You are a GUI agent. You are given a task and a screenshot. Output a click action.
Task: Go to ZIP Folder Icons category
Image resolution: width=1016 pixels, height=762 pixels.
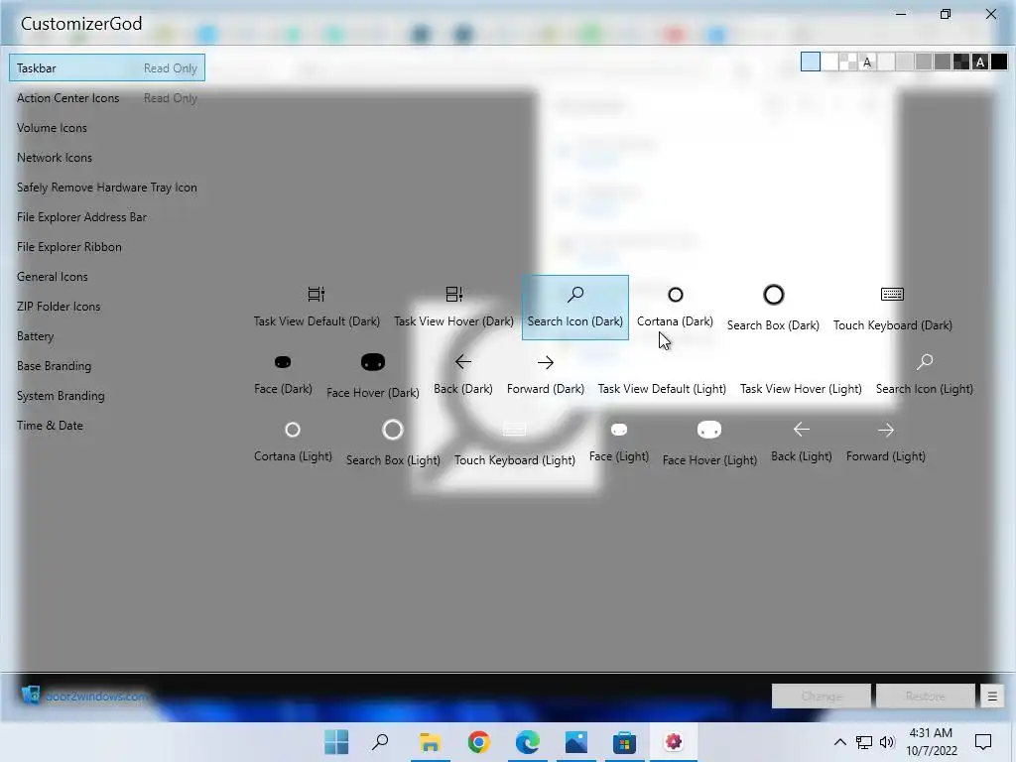(107, 307)
